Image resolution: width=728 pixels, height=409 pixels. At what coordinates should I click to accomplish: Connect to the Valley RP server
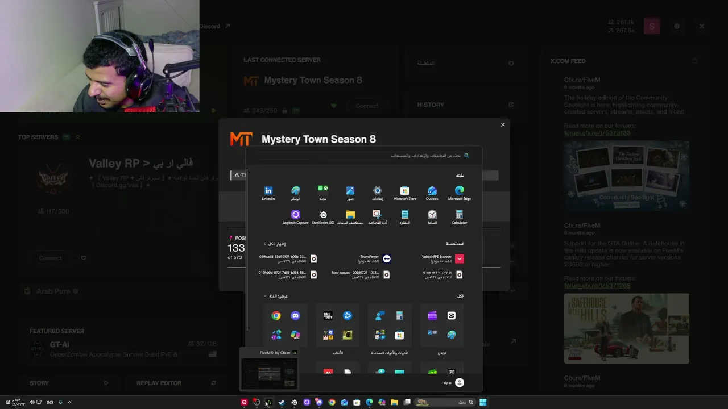pos(50,258)
